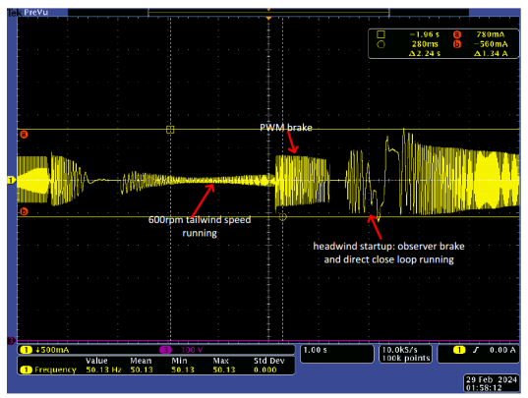Click the channel 3 ground marker
Screen dimensions: 528x398
pyautogui.click(x=11, y=341)
